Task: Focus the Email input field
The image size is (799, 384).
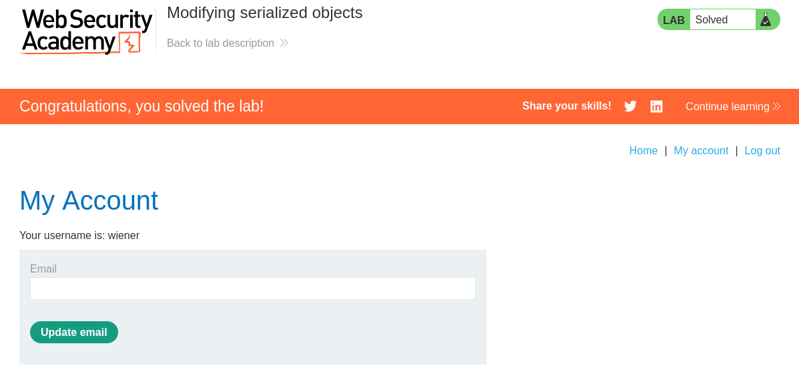Action: [252, 289]
